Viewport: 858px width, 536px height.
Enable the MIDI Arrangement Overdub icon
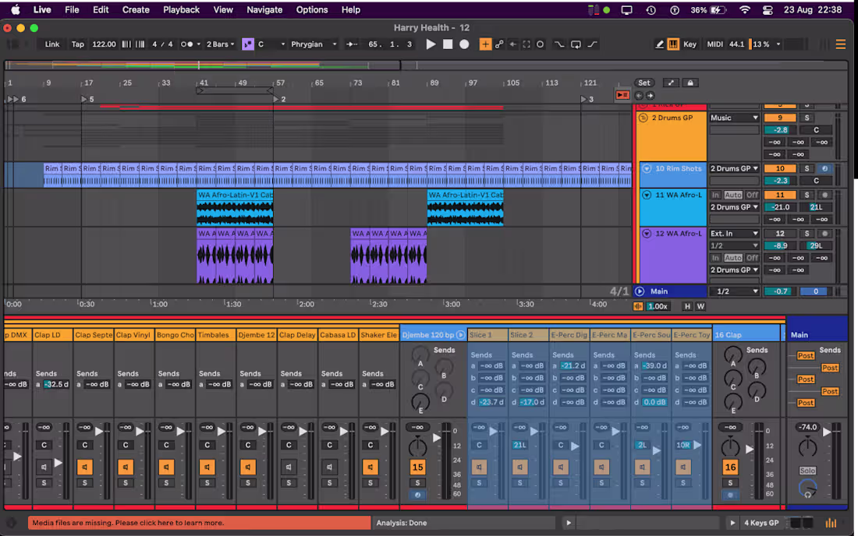tap(485, 44)
